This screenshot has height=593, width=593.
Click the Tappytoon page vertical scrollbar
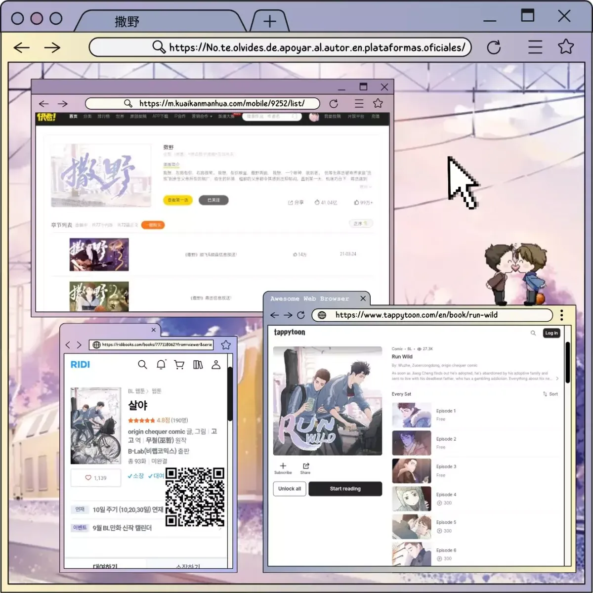pos(567,362)
